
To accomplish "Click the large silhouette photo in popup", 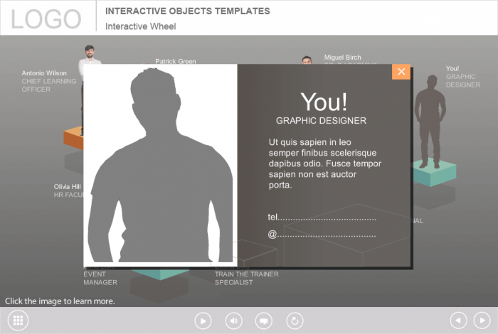I will 160,164.
